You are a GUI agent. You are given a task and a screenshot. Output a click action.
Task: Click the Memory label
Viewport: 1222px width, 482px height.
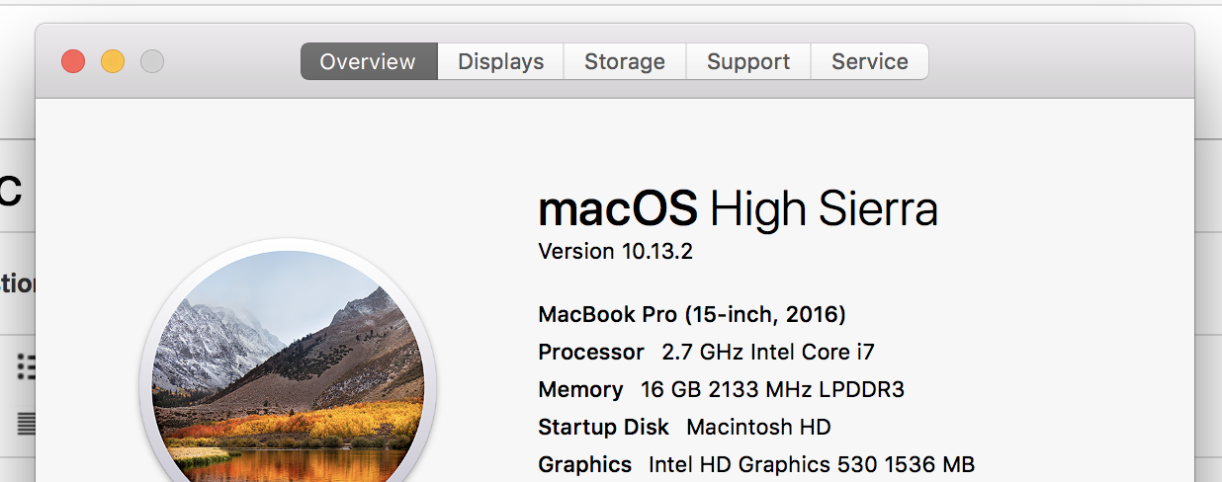click(x=580, y=389)
